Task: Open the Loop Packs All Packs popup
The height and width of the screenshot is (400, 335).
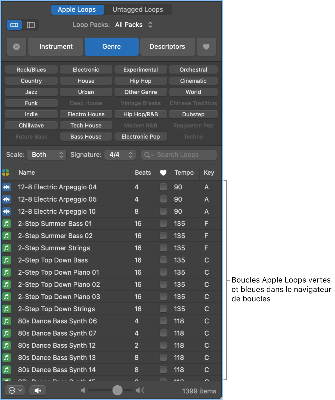Action: 134,25
